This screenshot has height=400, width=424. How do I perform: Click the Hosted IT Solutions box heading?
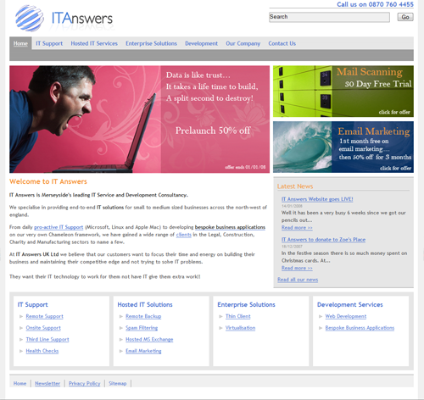point(145,305)
